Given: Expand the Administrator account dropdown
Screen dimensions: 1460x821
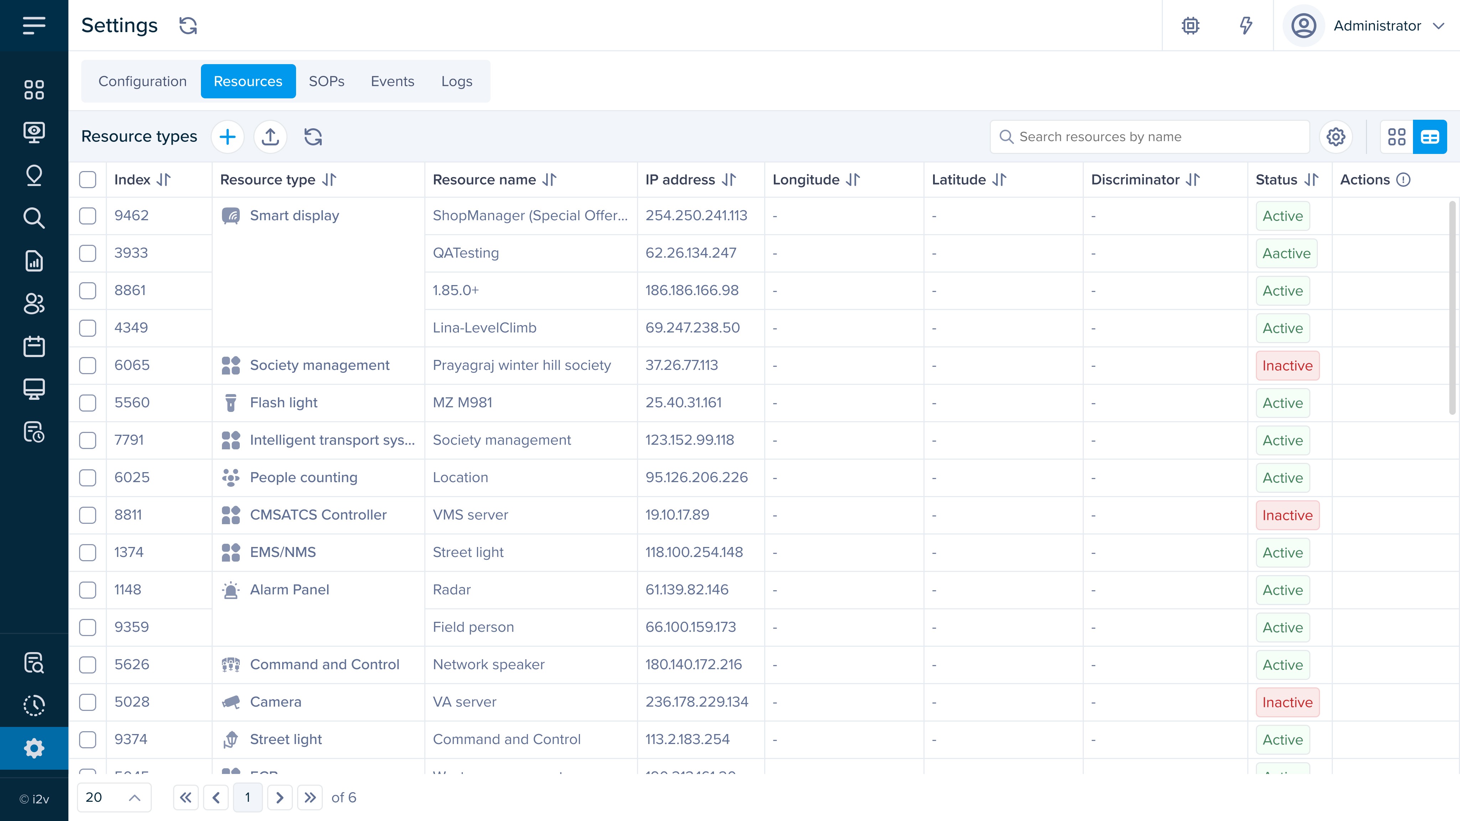Looking at the screenshot, I should 1438,26.
